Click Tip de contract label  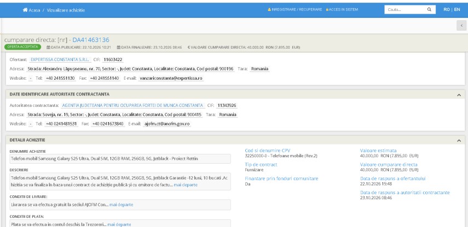pyautogui.click(x=261, y=165)
